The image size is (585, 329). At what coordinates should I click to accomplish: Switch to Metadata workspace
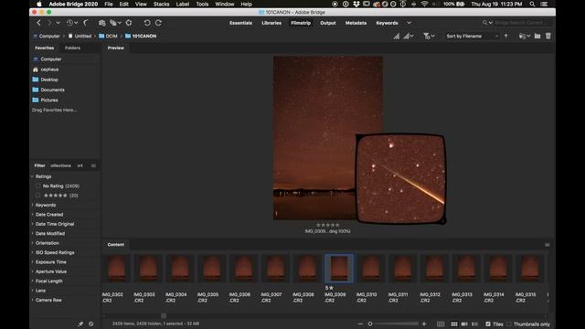356,23
